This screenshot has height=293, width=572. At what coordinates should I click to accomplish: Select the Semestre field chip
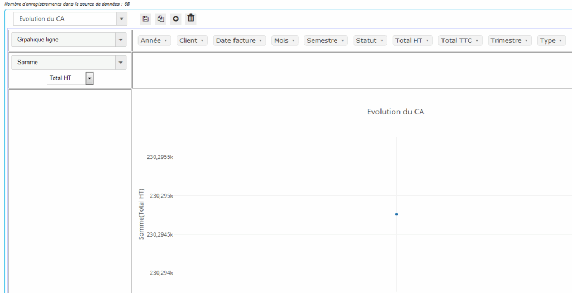click(x=326, y=41)
